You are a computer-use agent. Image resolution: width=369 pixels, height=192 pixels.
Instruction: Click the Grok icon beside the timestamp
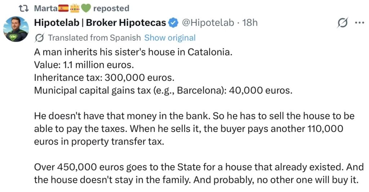click(342, 23)
